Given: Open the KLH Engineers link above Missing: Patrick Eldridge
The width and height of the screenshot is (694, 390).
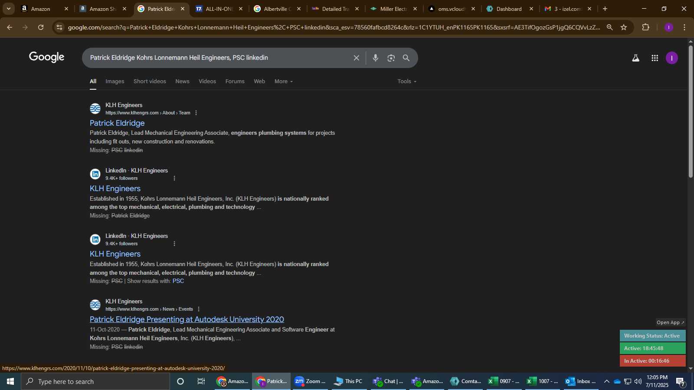Looking at the screenshot, I should (x=115, y=188).
